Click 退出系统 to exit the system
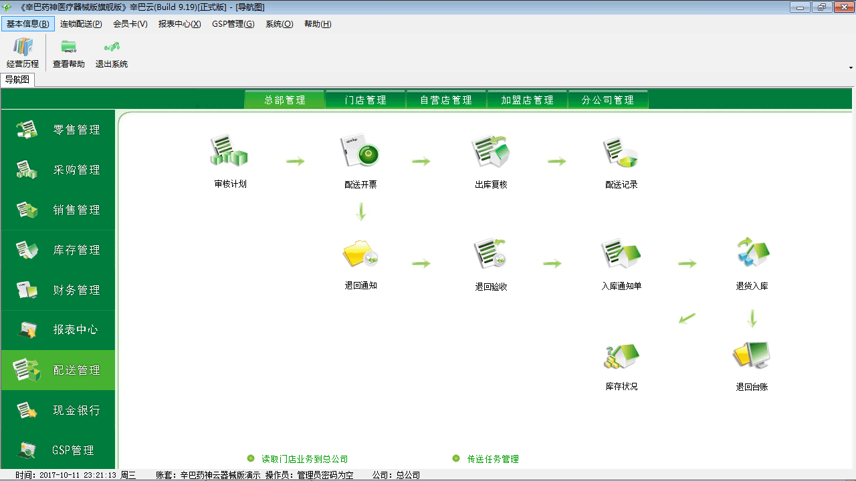 110,52
